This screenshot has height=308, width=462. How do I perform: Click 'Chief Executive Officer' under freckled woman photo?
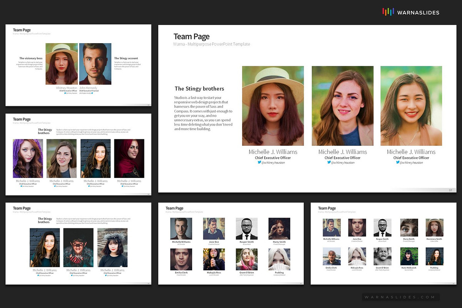coord(343,157)
